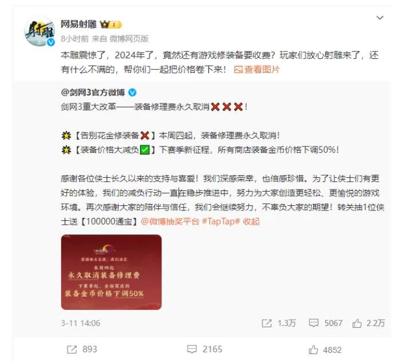Open the 网易射雕 username link
Viewport: 399px width, 362px height.
pos(78,25)
